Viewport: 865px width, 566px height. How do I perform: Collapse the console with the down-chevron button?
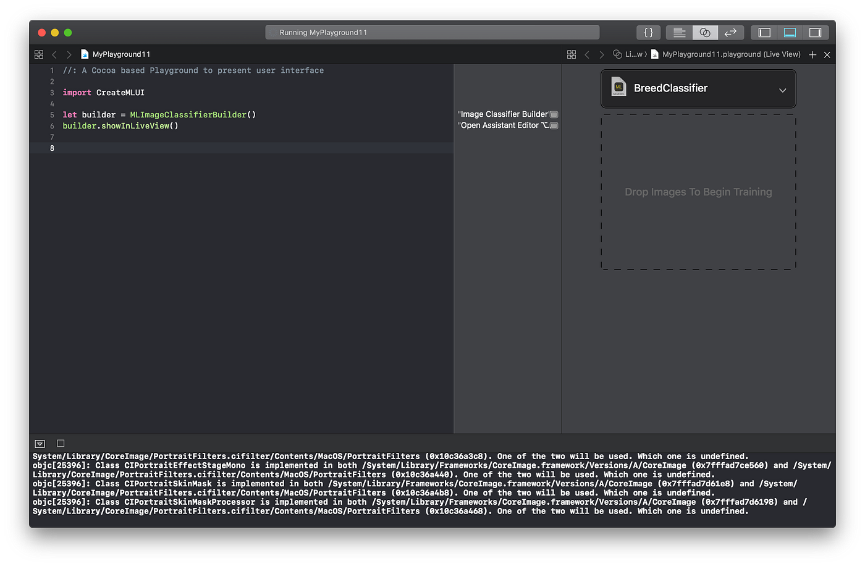click(40, 443)
